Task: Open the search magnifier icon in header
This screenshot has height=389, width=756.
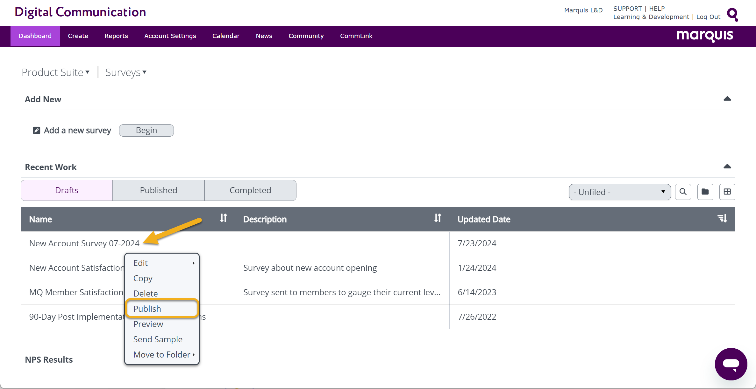Action: [732, 14]
